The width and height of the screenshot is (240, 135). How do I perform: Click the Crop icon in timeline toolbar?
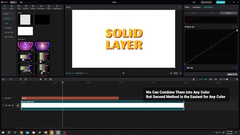[51, 79]
